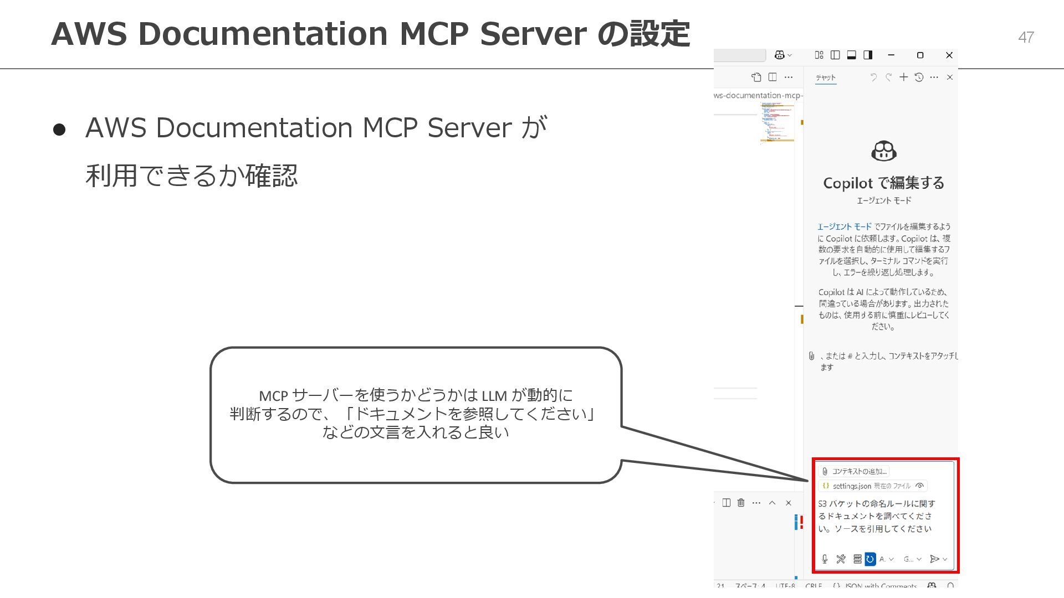Click the UTF-8 encoding in status bar
Viewport: 1064px width, 598px height.
(x=785, y=585)
